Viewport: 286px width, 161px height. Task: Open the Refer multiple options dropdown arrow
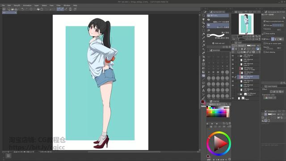coord(283,39)
